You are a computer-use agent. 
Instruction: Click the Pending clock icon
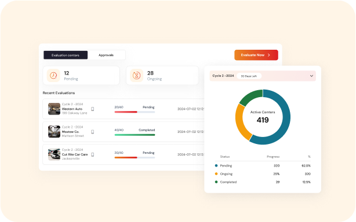pyautogui.click(x=53, y=75)
